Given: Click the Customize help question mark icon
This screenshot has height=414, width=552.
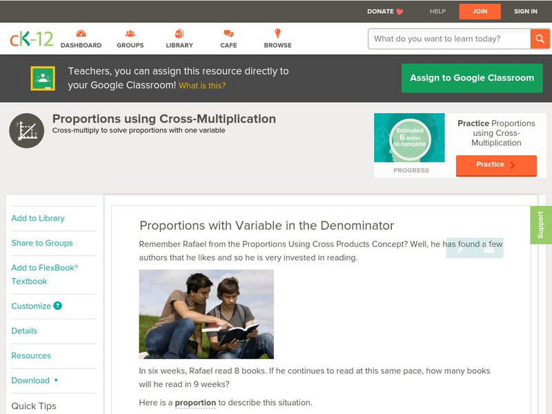Looking at the screenshot, I should [58, 306].
